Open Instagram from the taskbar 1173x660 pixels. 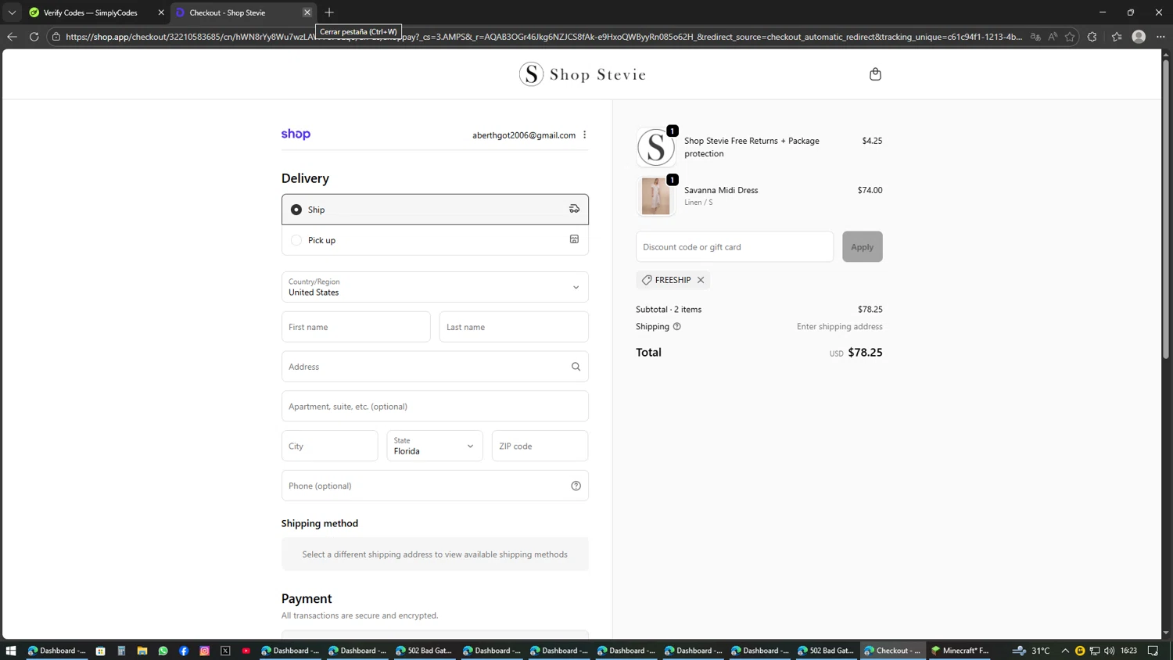point(205,651)
